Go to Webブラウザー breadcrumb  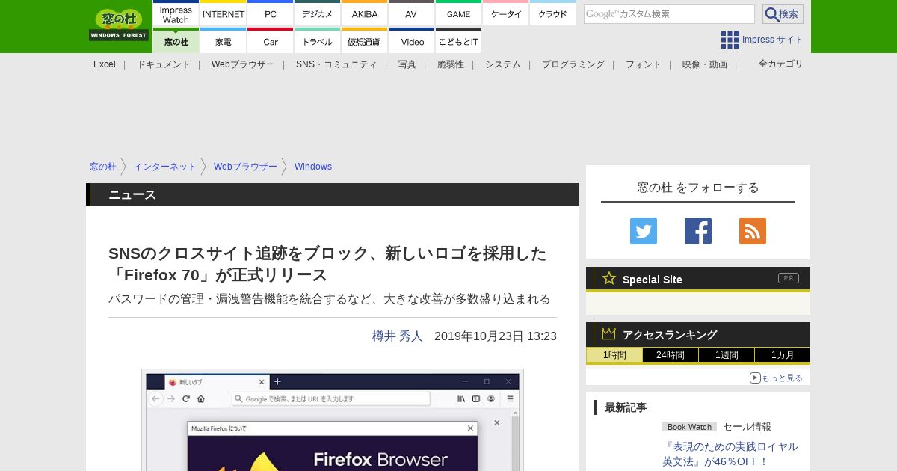click(x=245, y=167)
